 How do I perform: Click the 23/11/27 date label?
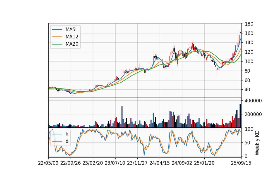(137, 163)
